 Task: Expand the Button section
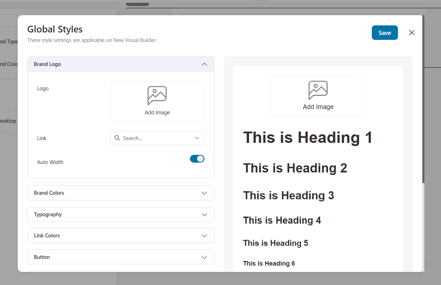[204, 257]
